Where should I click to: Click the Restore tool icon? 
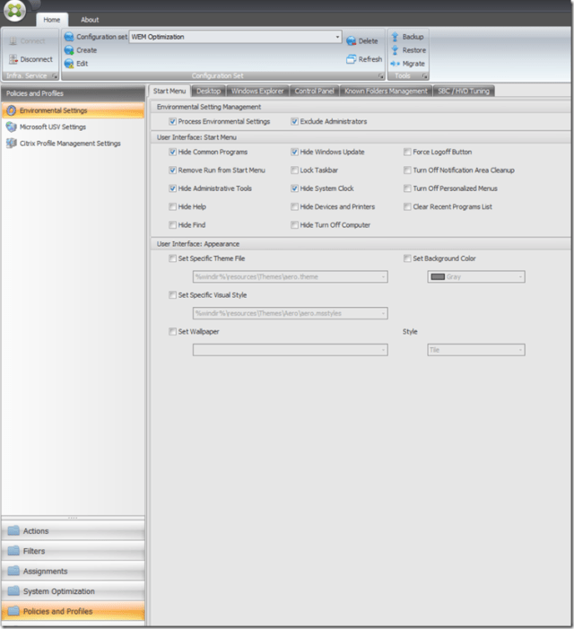(395, 50)
